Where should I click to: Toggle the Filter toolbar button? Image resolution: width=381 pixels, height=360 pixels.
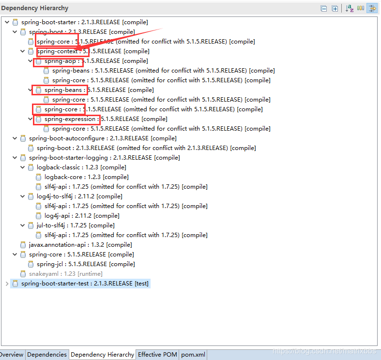click(x=372, y=8)
